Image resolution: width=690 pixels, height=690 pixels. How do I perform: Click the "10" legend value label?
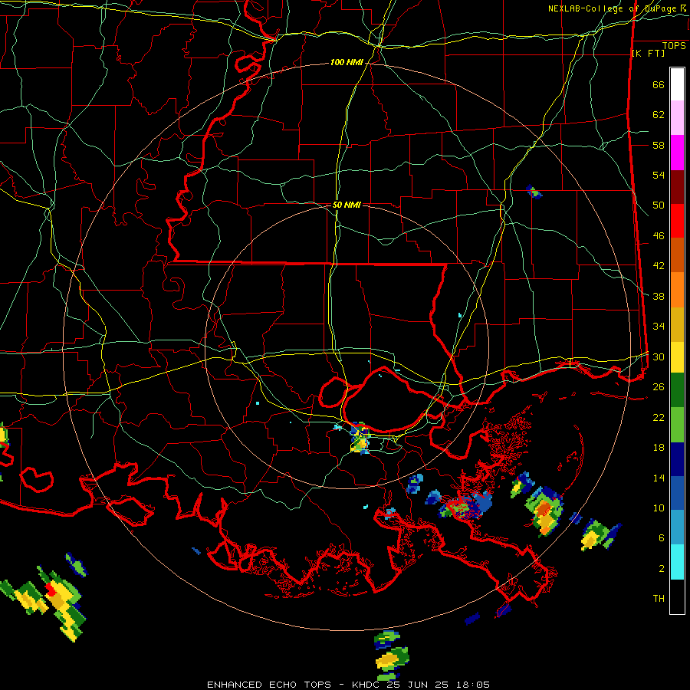click(659, 508)
